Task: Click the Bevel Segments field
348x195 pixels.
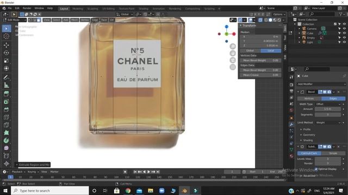Action: [x=328, y=114]
